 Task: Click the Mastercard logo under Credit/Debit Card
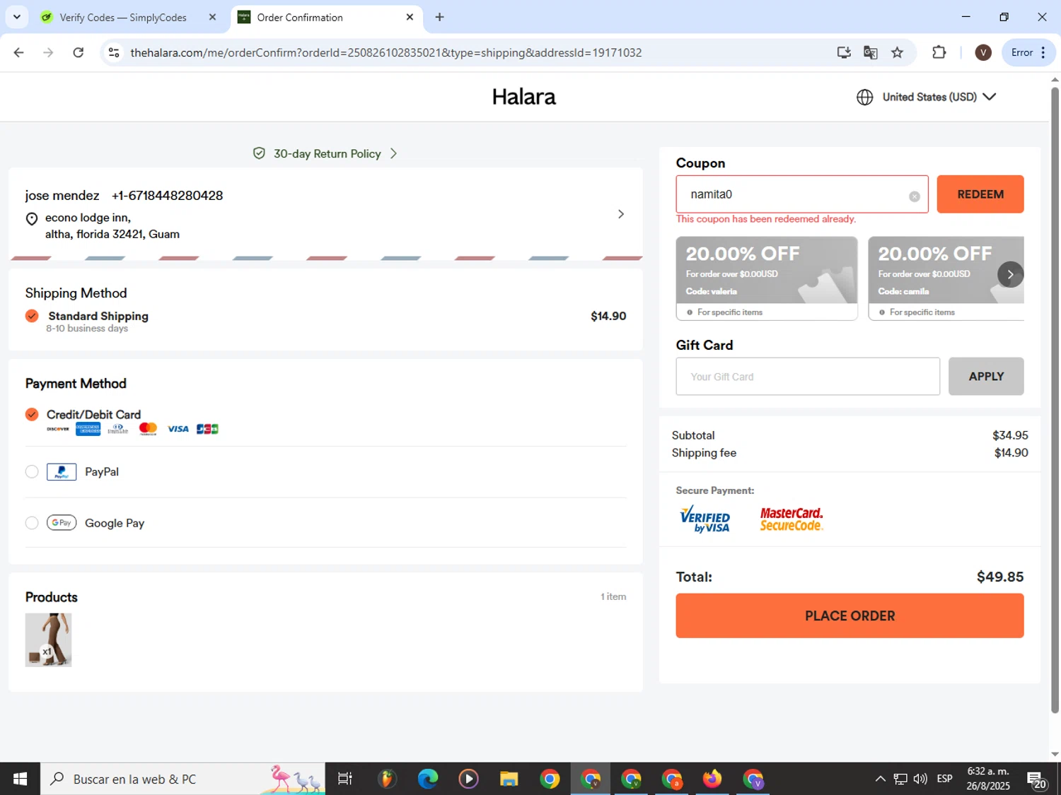click(148, 429)
